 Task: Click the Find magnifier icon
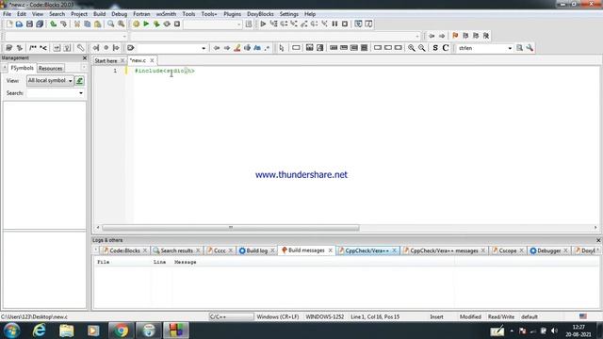pyautogui.click(x=111, y=24)
